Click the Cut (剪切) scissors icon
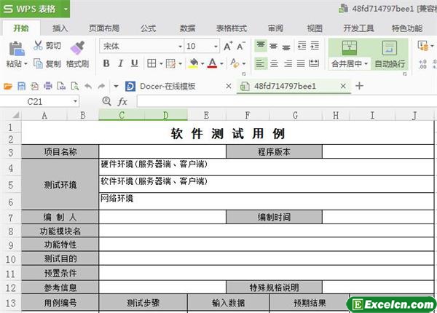The width and height of the screenshot is (437, 313). pyautogui.click(x=38, y=45)
